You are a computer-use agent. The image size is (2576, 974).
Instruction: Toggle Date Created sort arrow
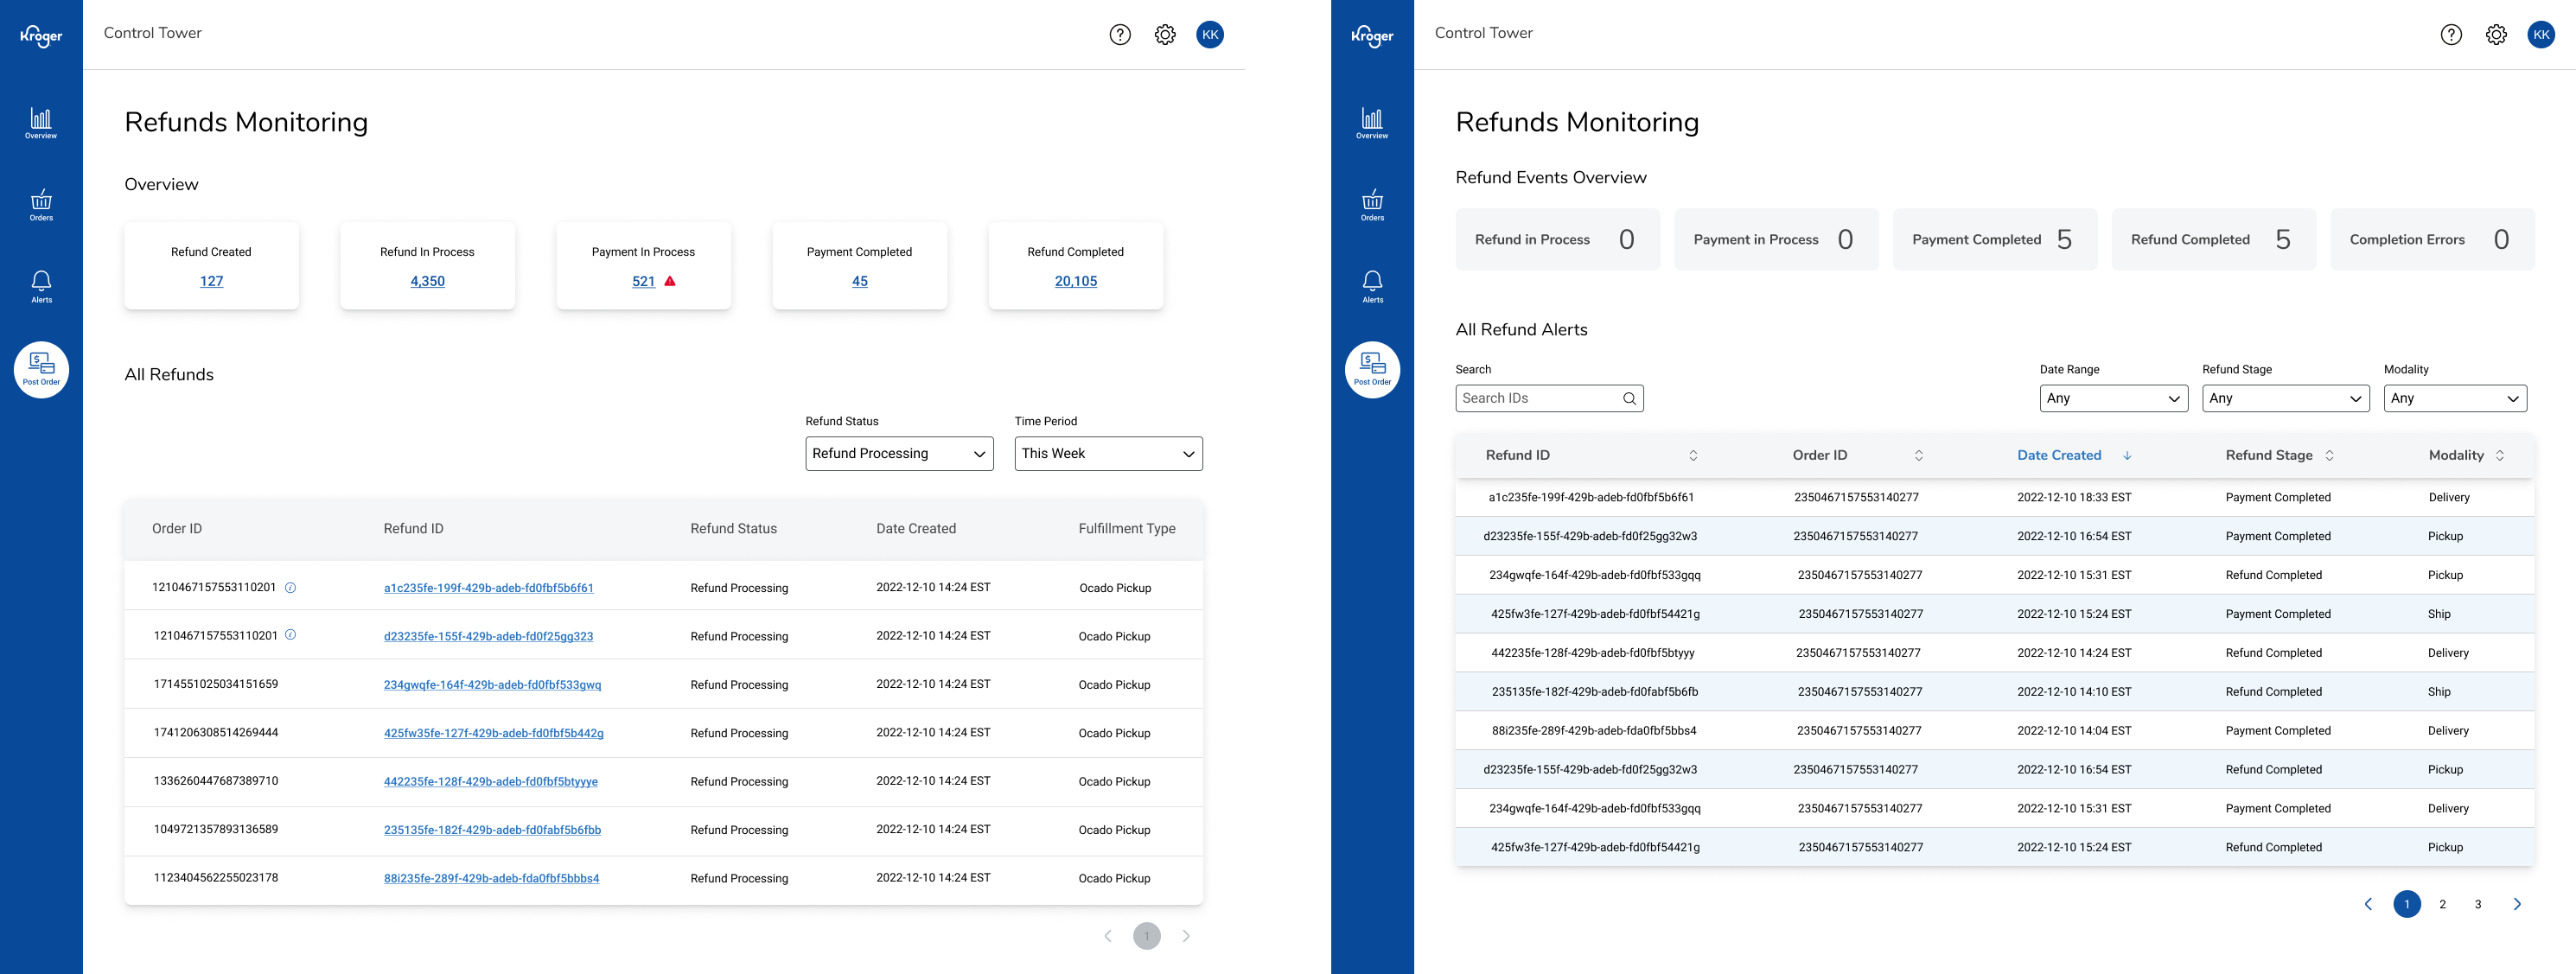(2127, 455)
